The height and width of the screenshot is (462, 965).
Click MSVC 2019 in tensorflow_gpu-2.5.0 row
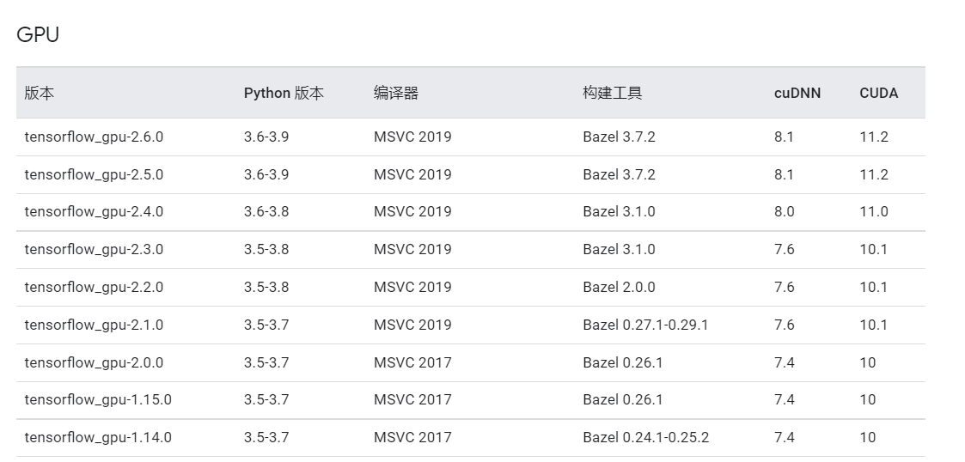(412, 174)
